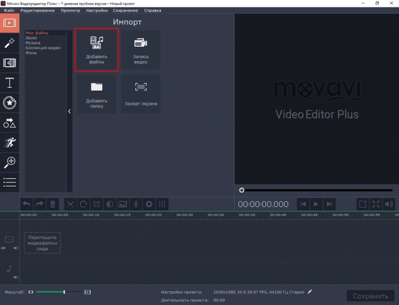Screen dimensions: 399x305
Task: Click the video track film icon
Action: click(x=9, y=239)
